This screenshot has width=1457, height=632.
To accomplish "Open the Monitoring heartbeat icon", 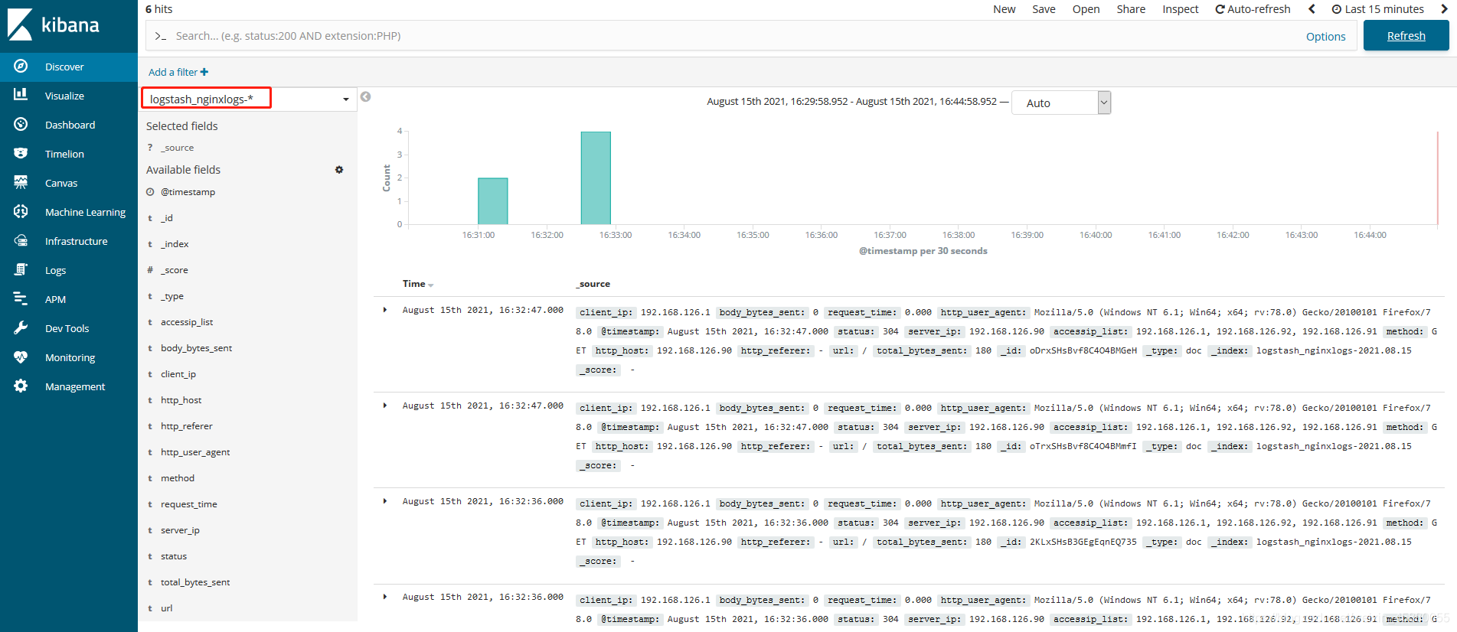I will click(x=21, y=357).
